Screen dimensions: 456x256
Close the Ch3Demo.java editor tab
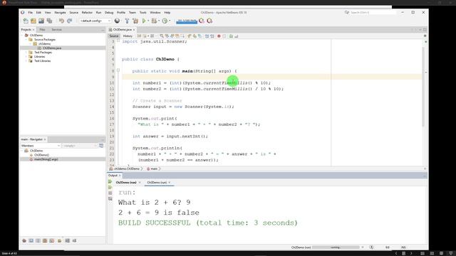(x=134, y=30)
